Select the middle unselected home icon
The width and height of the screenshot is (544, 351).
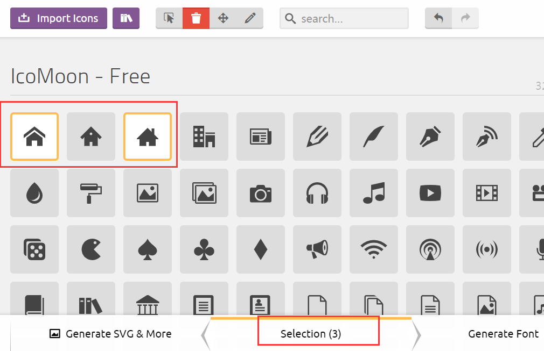[x=91, y=137]
